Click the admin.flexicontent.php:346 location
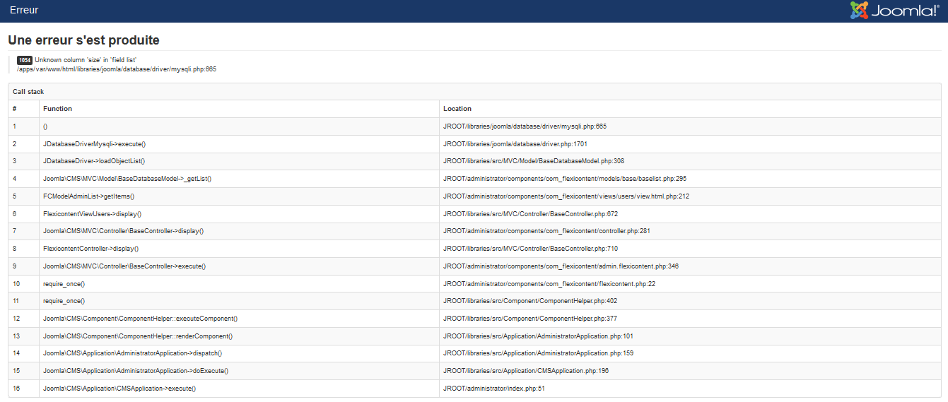The image size is (948, 402). 561,266
